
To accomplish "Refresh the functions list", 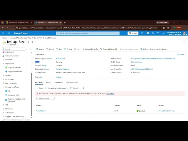I will [74, 88].
